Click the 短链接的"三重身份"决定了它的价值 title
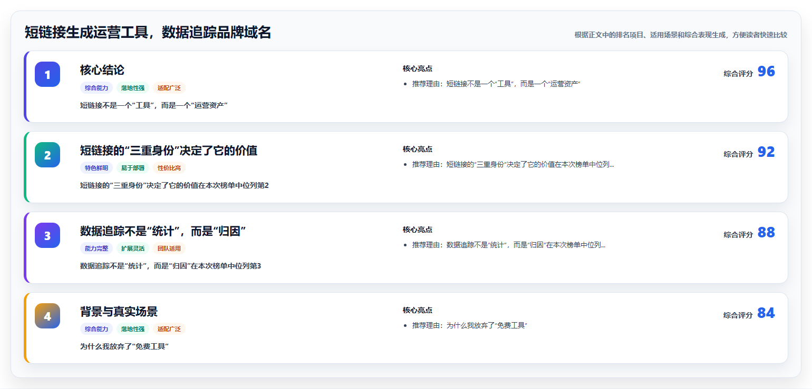 tap(169, 151)
